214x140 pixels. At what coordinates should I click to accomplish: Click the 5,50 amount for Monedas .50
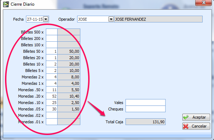(69, 90)
